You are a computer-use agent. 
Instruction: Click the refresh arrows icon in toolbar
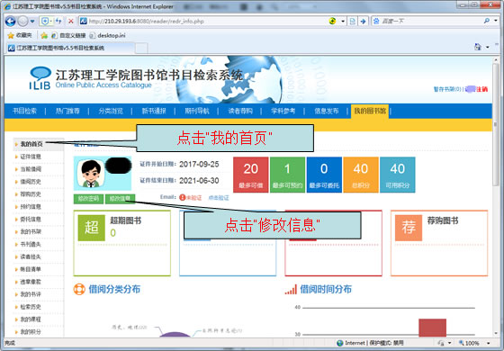tap(58, 22)
